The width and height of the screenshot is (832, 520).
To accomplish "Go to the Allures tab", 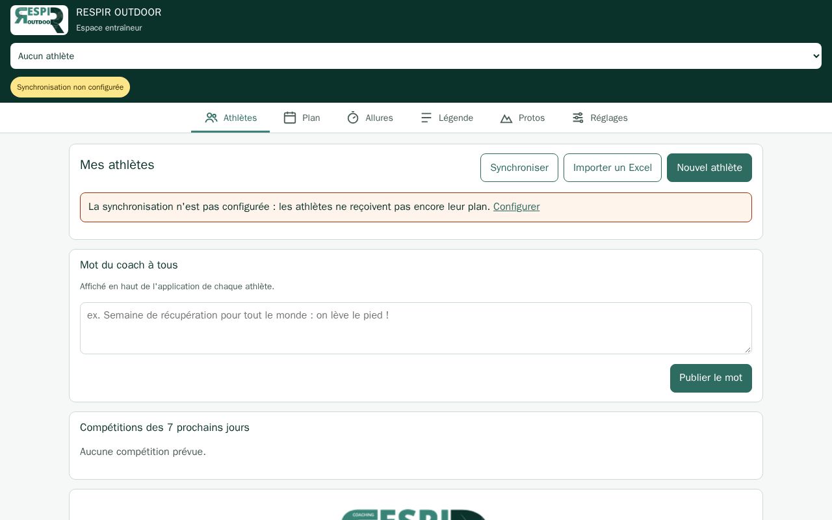I will [x=370, y=118].
